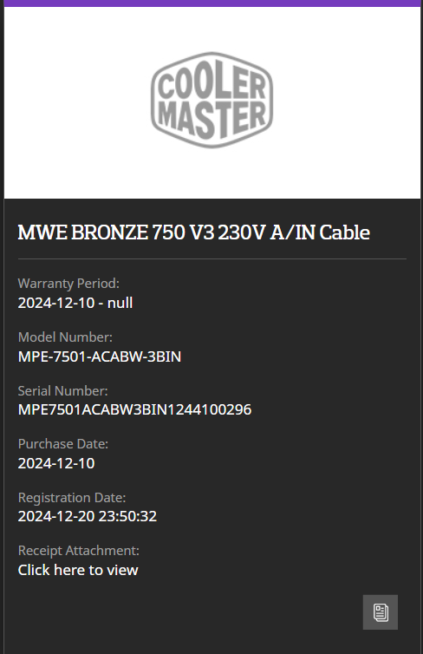The width and height of the screenshot is (423, 654).
Task: Click the white product image area
Action: pyautogui.click(x=211, y=102)
